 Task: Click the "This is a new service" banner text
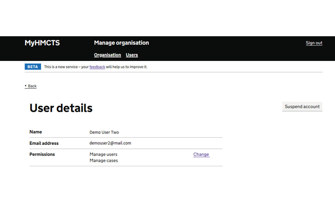(66, 67)
